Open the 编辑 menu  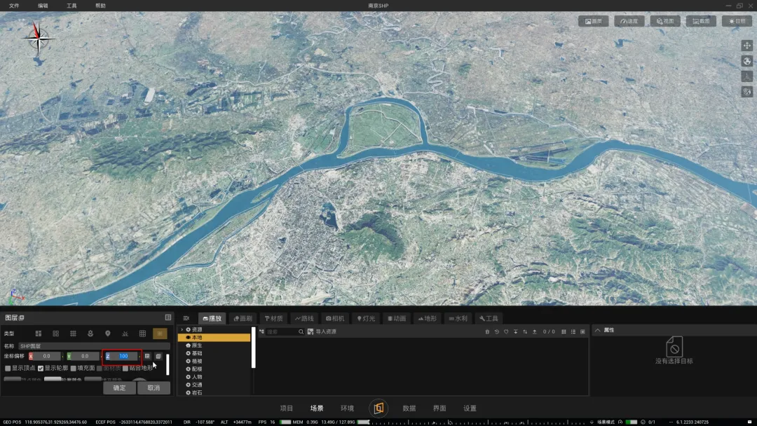point(43,6)
